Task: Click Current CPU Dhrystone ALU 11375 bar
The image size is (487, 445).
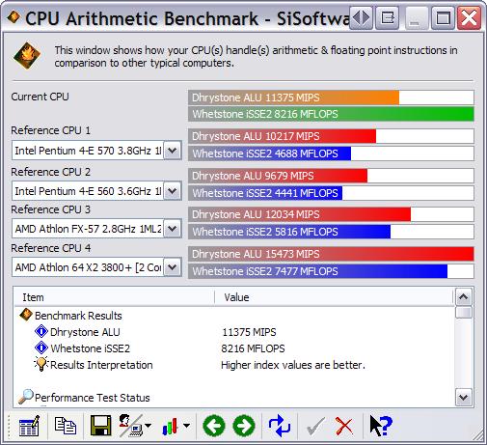Action: coord(331,97)
